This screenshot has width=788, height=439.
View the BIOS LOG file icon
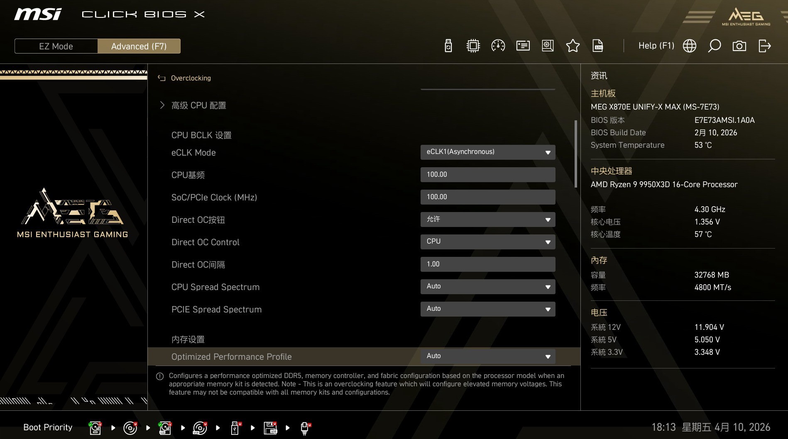click(x=598, y=46)
